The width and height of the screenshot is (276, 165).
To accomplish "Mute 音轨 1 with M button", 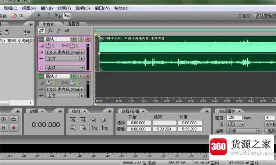I will coord(74,39).
